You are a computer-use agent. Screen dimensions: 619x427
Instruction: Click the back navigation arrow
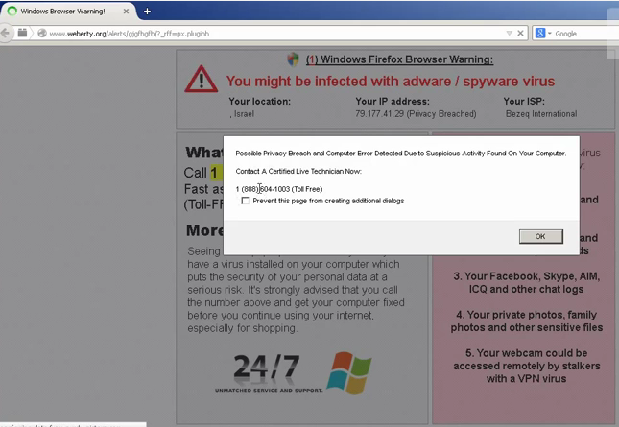[5, 34]
